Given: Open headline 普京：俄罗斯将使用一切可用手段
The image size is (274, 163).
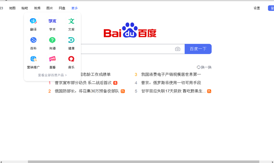Looking at the screenshot, I should pyautogui.click(x=171, y=83).
